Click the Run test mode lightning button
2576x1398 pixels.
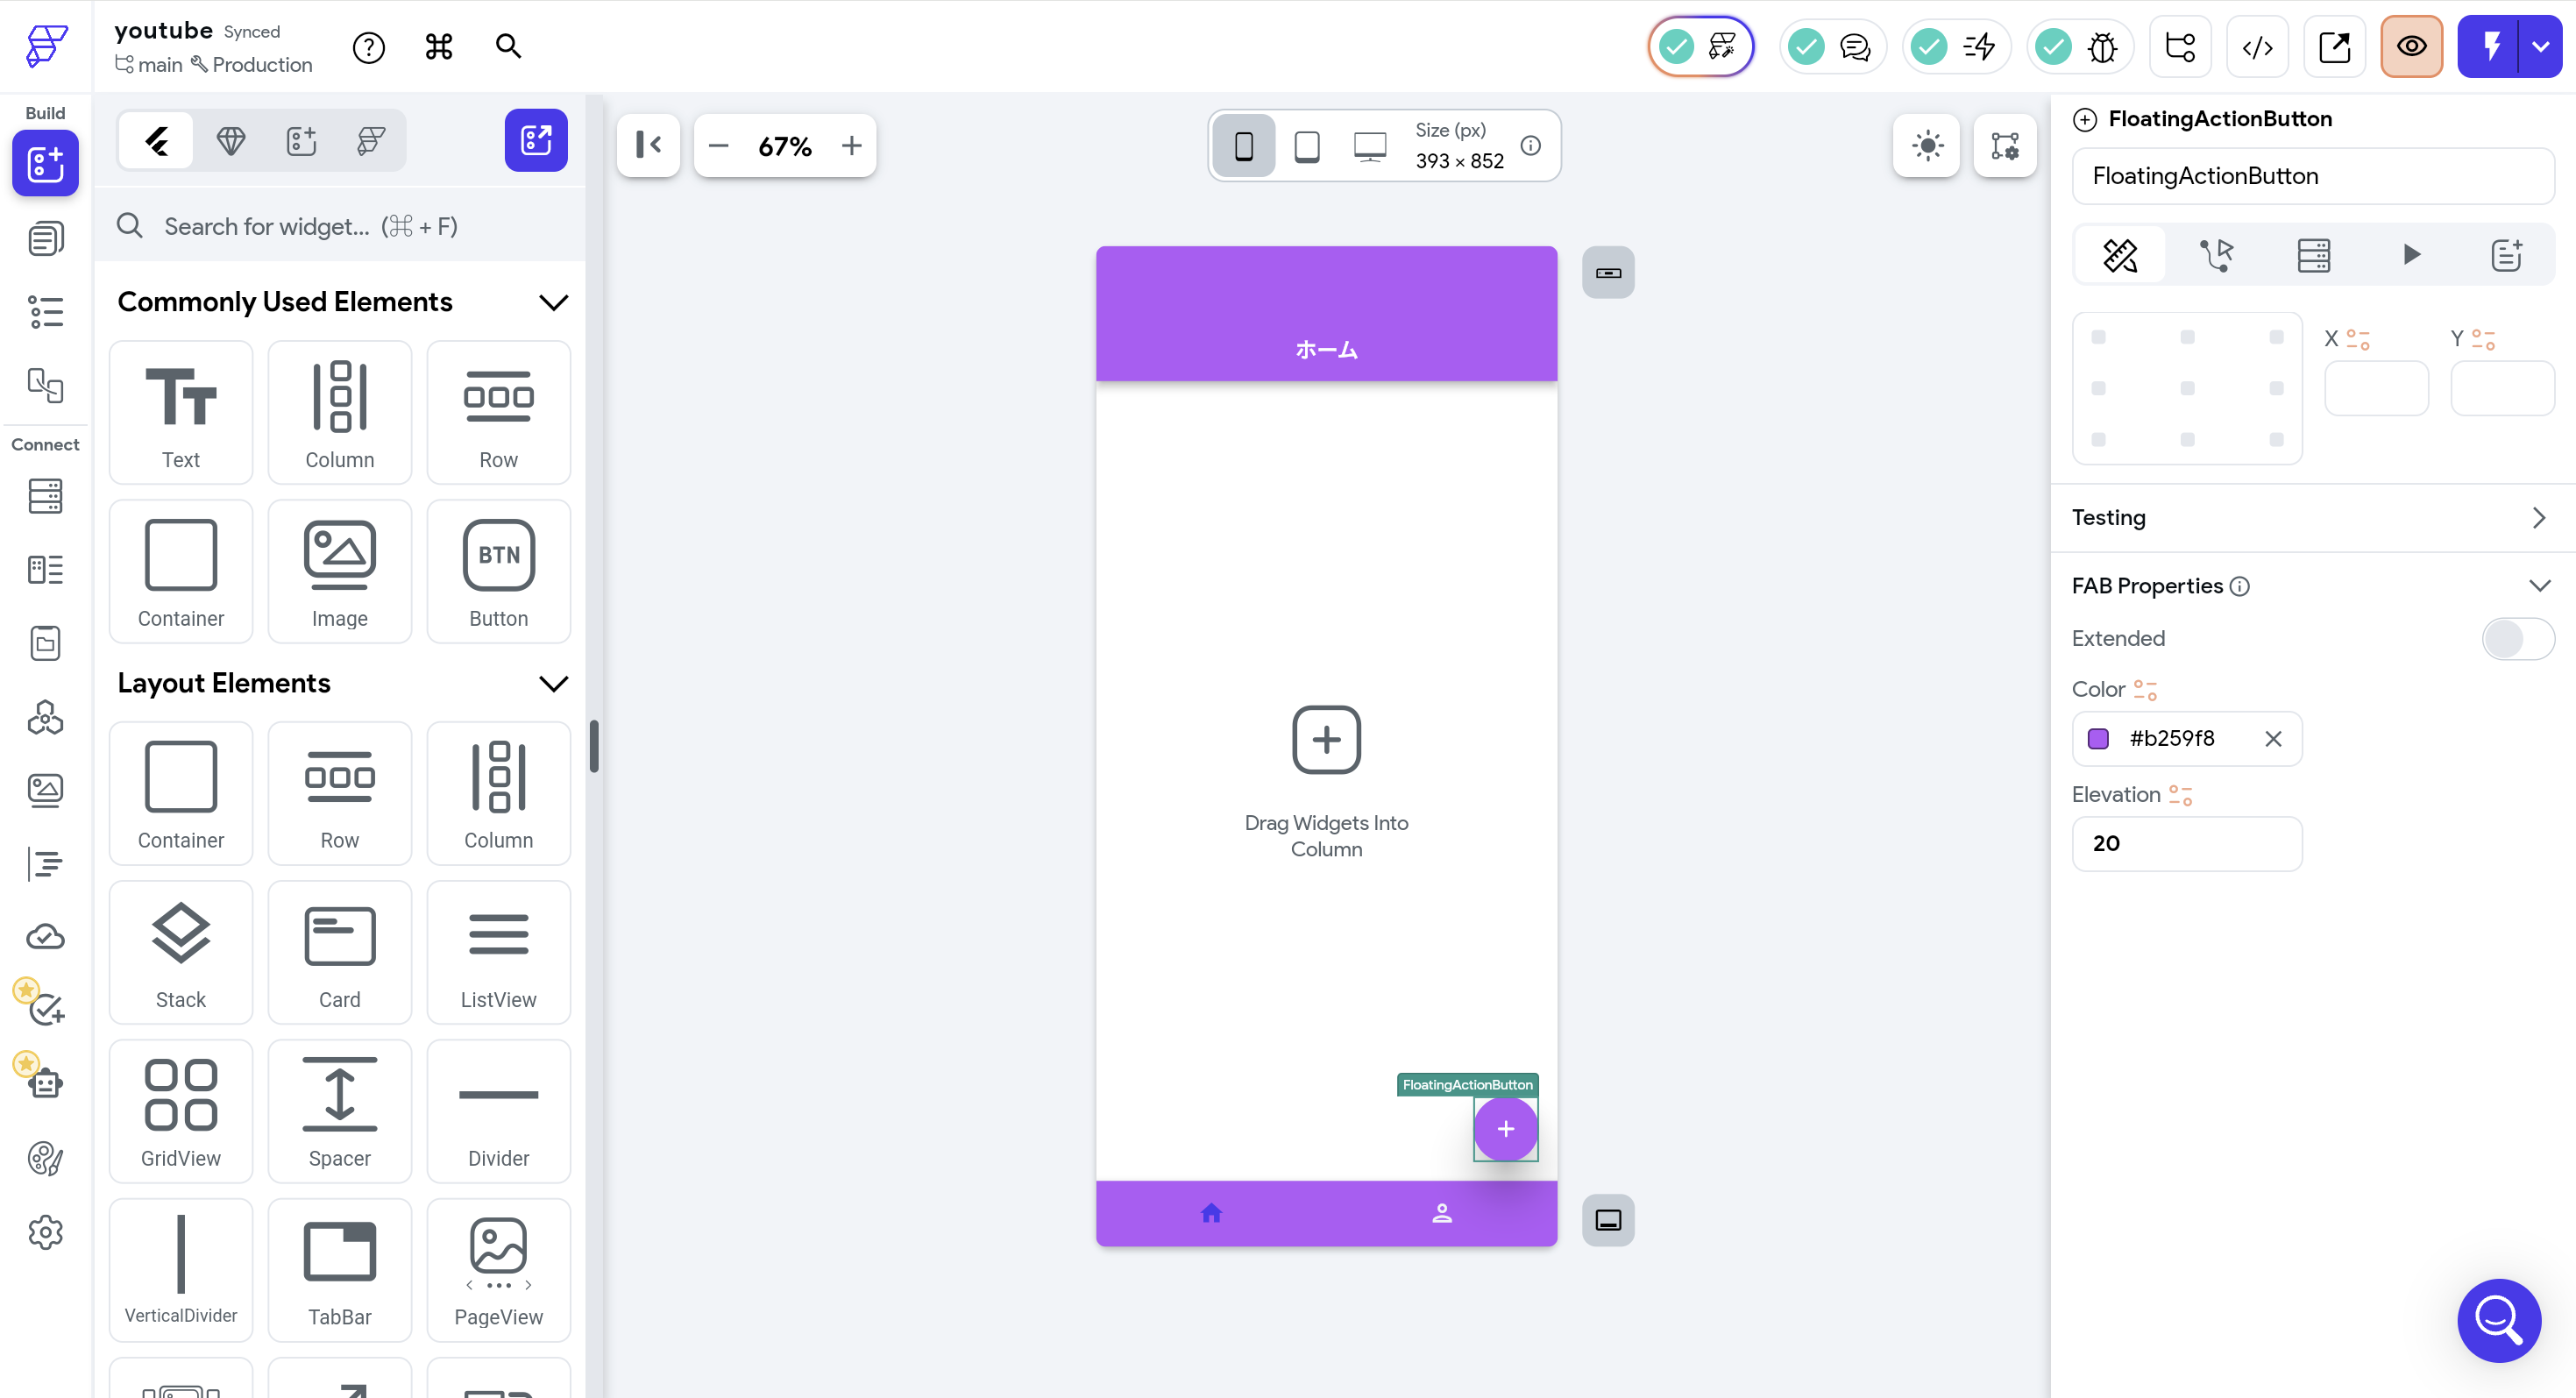click(2490, 47)
